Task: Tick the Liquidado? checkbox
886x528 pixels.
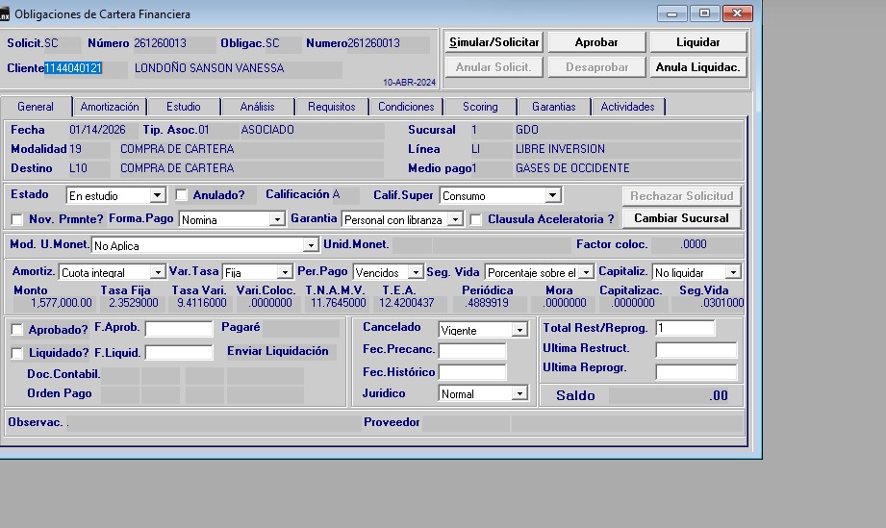Action: click(17, 354)
